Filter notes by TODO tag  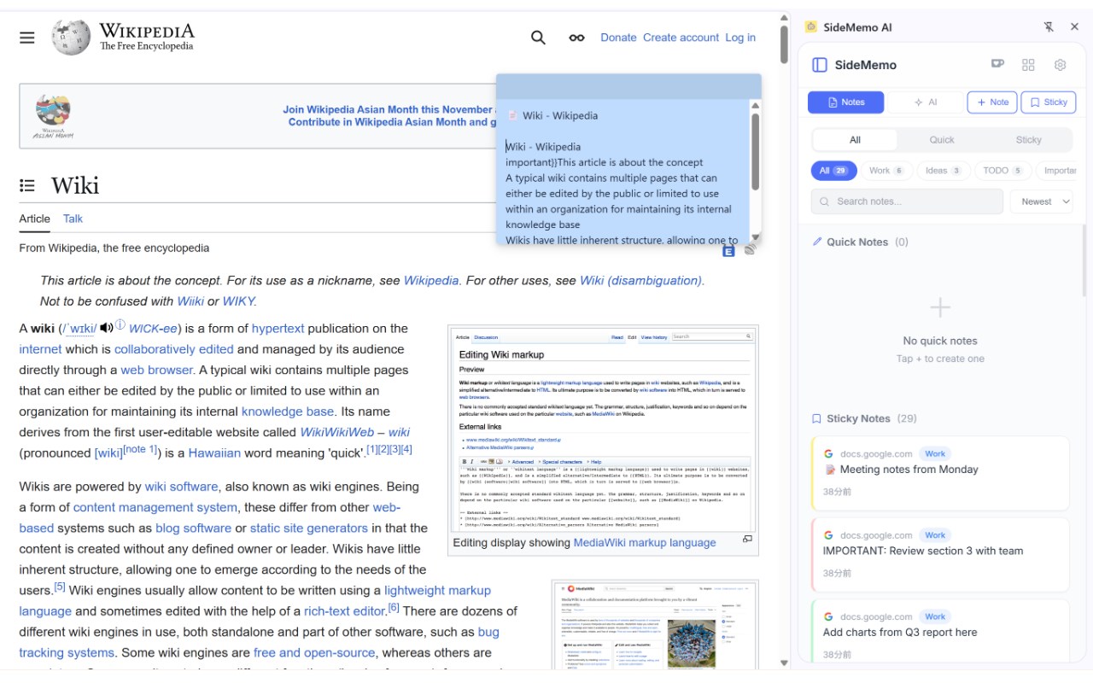(1002, 171)
